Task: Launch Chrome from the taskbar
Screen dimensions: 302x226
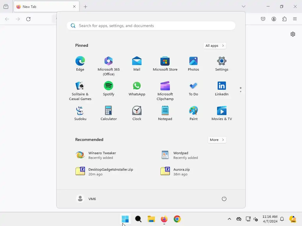Action: pyautogui.click(x=177, y=219)
